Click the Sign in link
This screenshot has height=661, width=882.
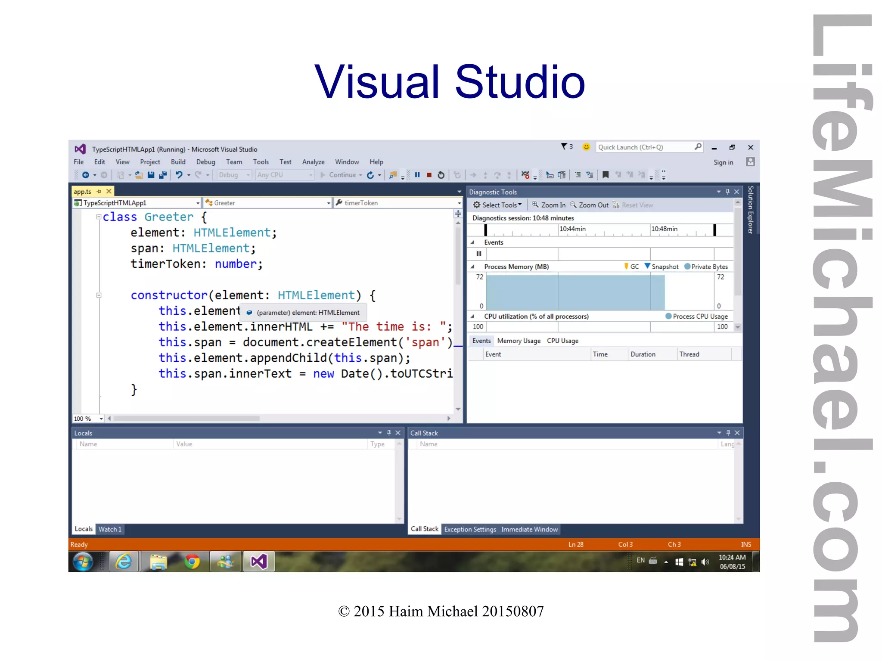(x=724, y=162)
